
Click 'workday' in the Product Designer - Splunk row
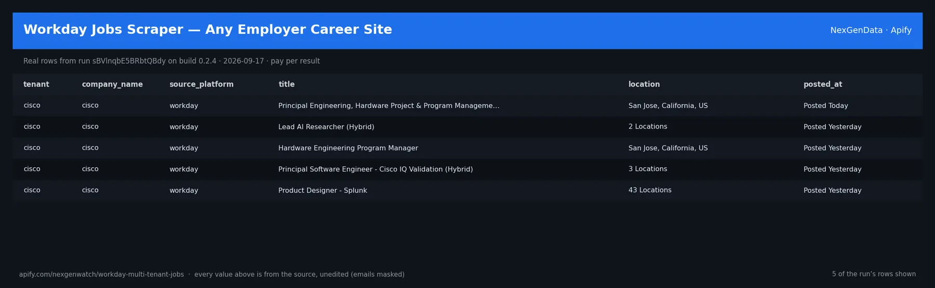(184, 191)
